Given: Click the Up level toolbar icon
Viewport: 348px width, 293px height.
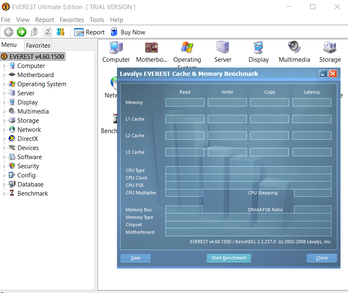Looking at the screenshot, I should pos(34,32).
